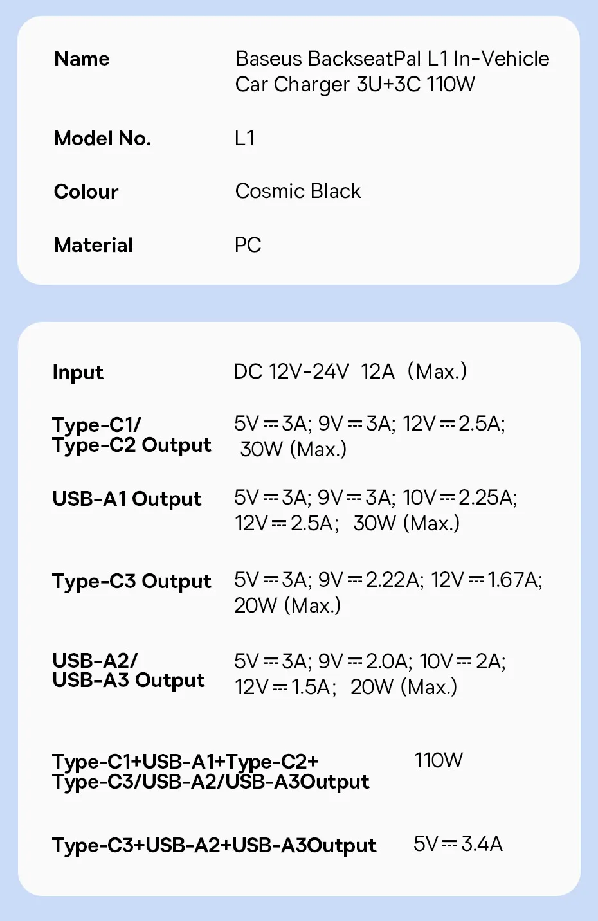Select the 5V 3.4A combined output value
598x921 pixels.
click(x=458, y=844)
